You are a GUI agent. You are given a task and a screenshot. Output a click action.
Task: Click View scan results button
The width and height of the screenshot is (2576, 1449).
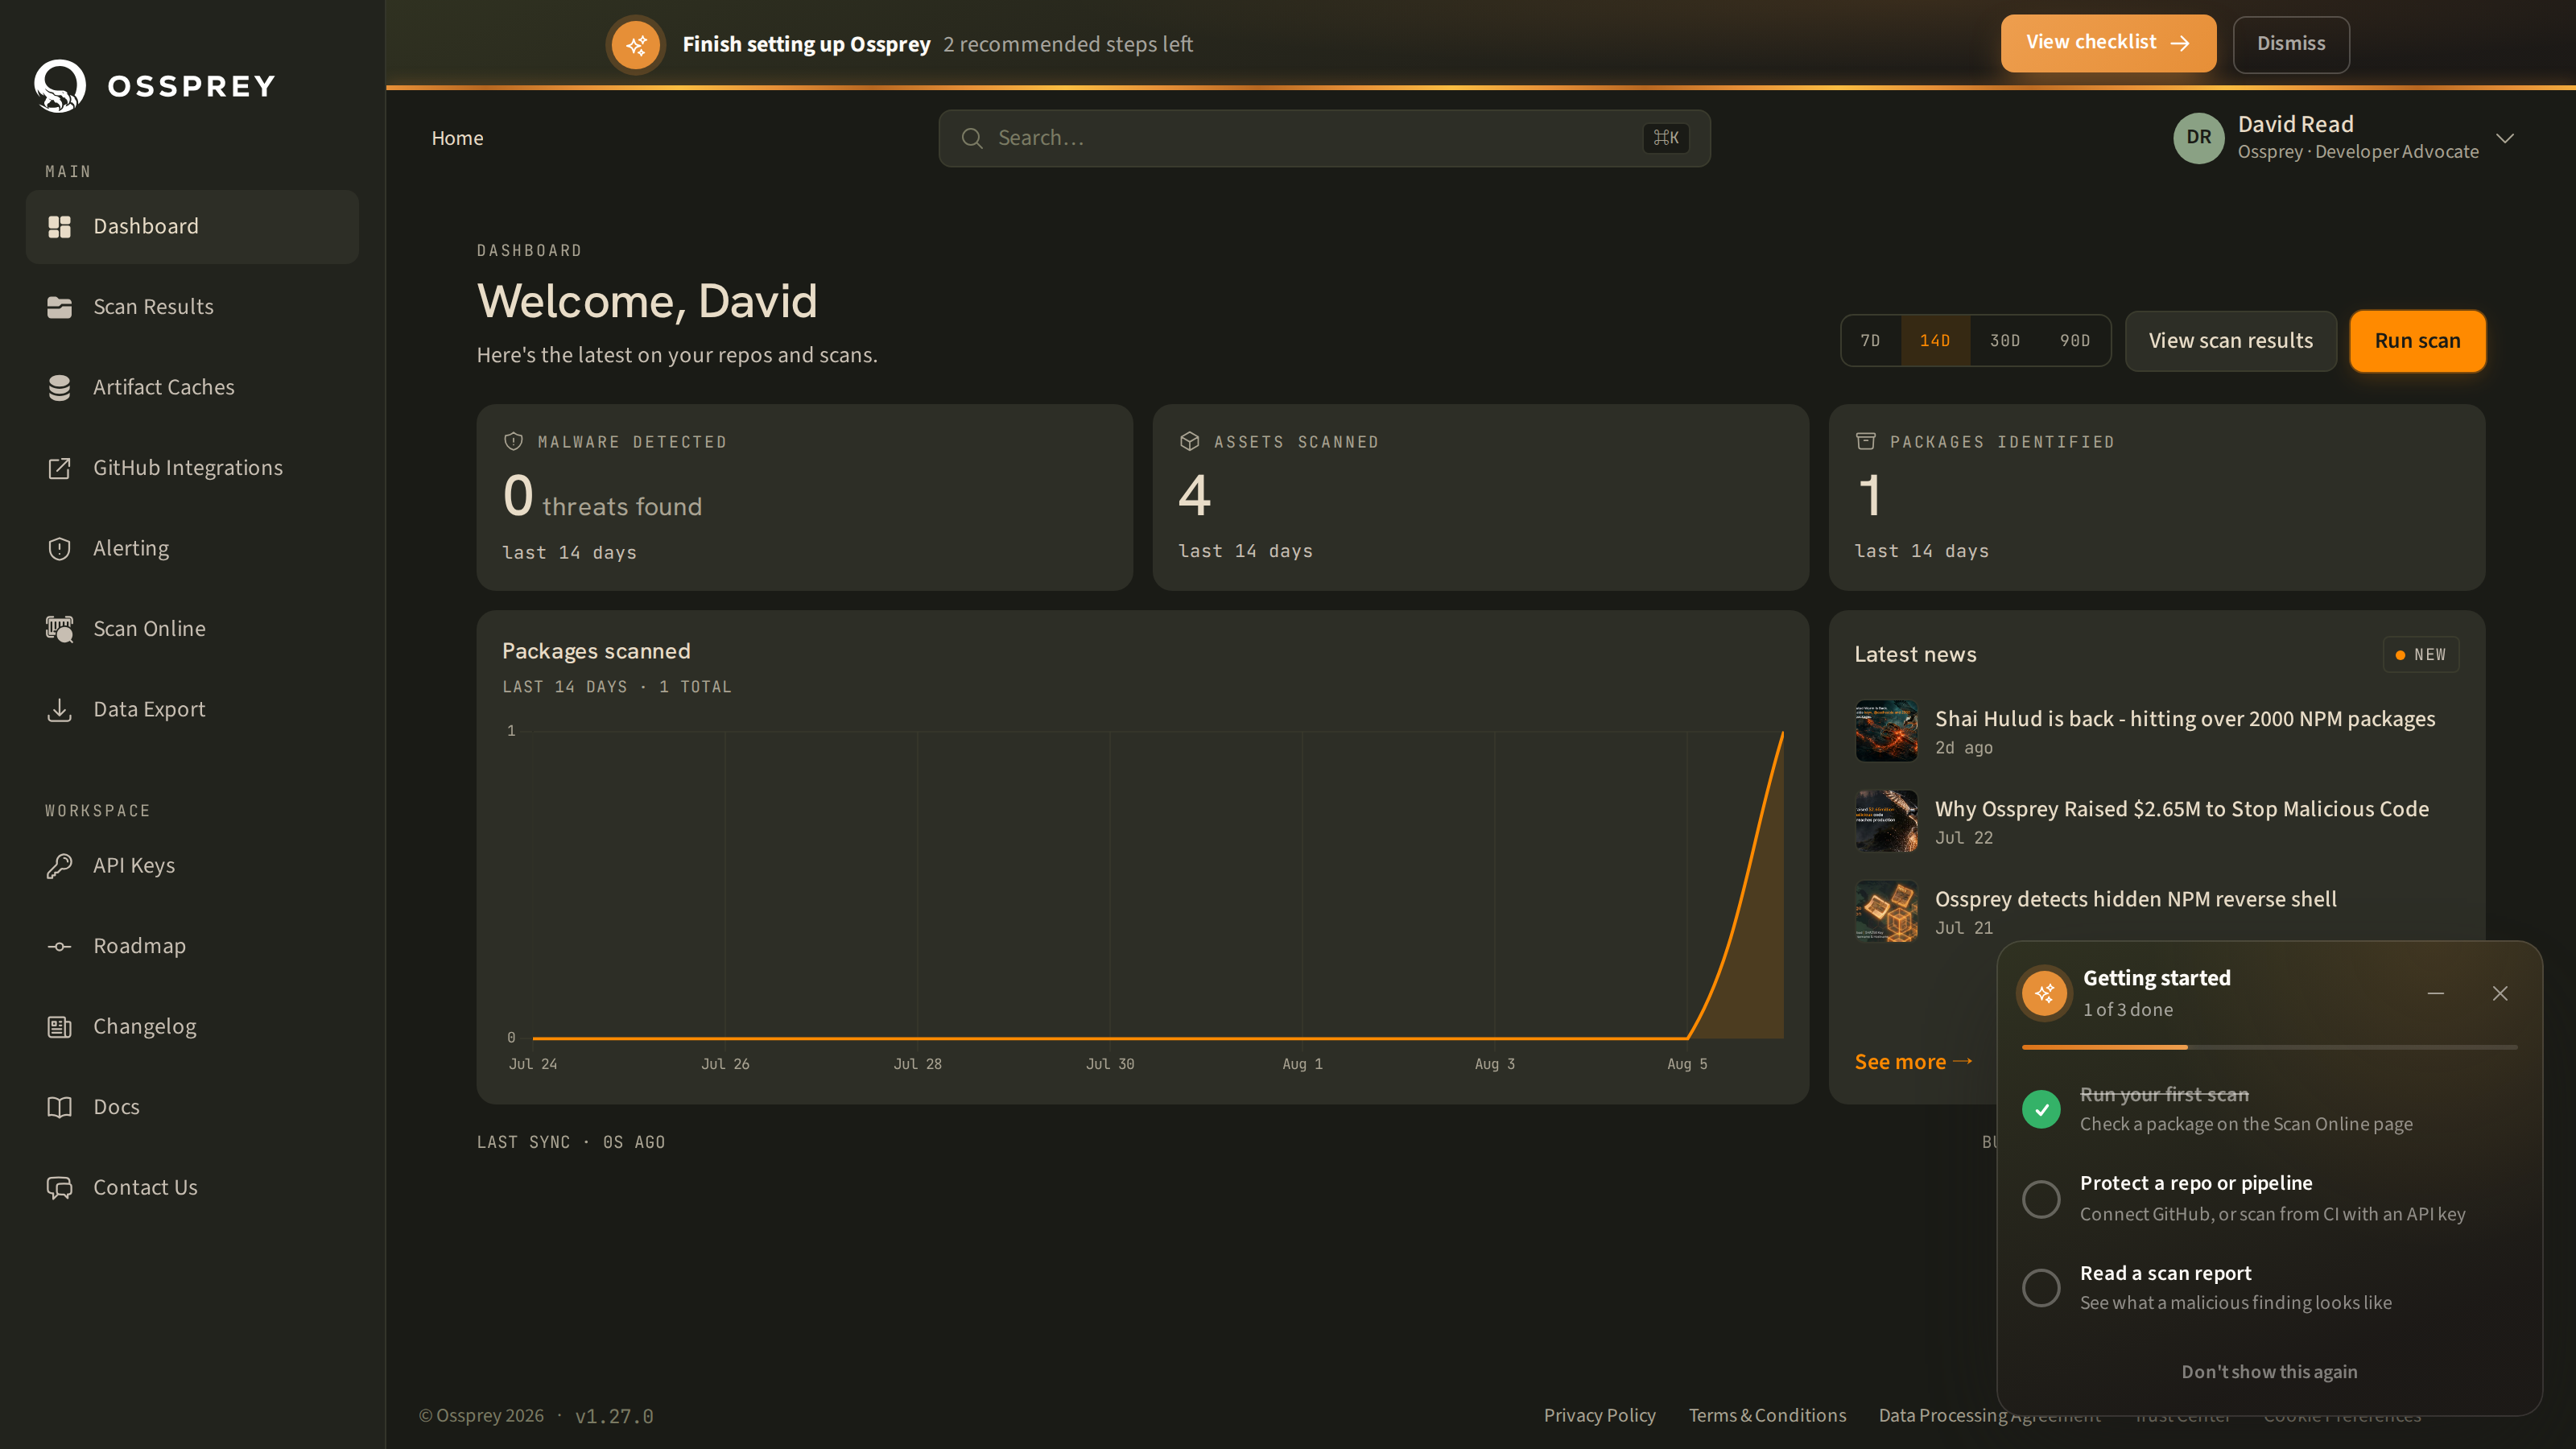(2230, 341)
